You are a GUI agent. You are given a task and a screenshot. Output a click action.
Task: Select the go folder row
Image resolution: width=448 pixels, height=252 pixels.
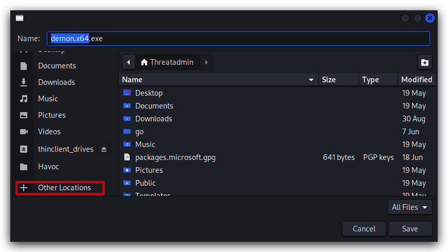pos(277,132)
